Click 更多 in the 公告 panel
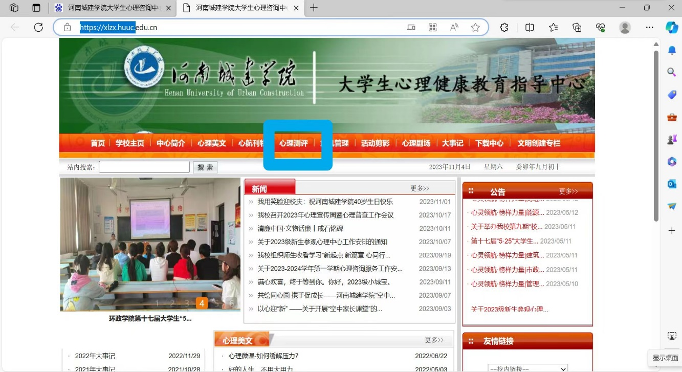The height and width of the screenshot is (372, 682). [568, 191]
